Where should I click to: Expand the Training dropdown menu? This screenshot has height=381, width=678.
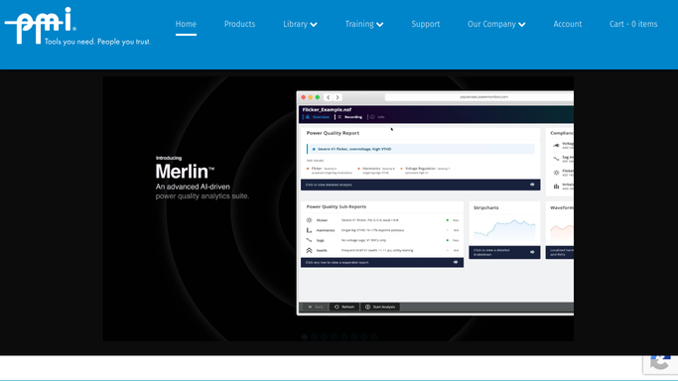click(x=364, y=24)
